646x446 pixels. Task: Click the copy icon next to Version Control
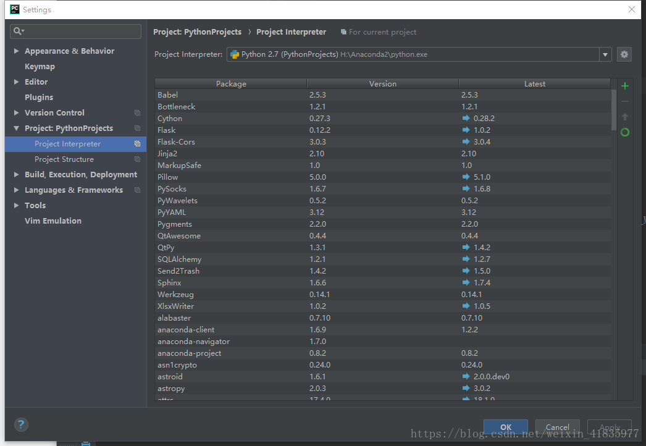click(x=137, y=112)
